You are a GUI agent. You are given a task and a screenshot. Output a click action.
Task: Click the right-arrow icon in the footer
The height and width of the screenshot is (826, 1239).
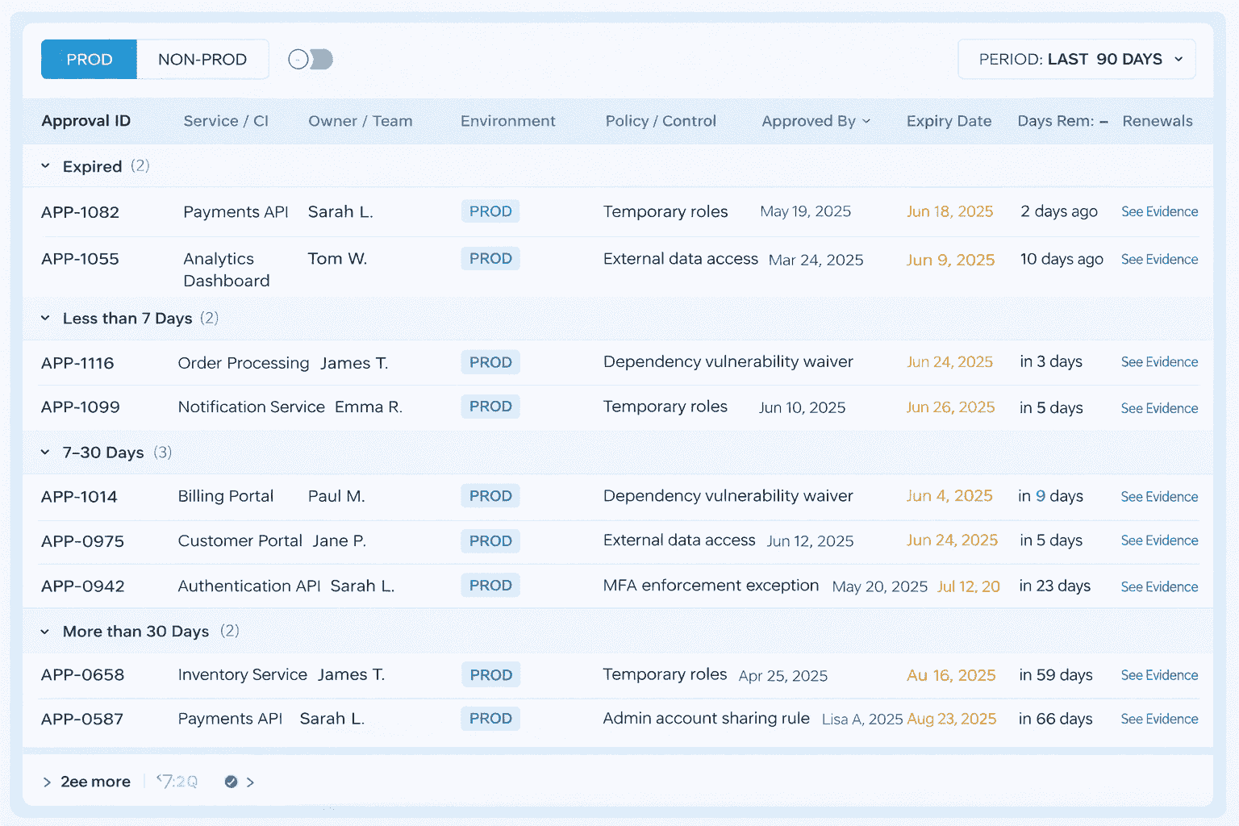(x=251, y=782)
